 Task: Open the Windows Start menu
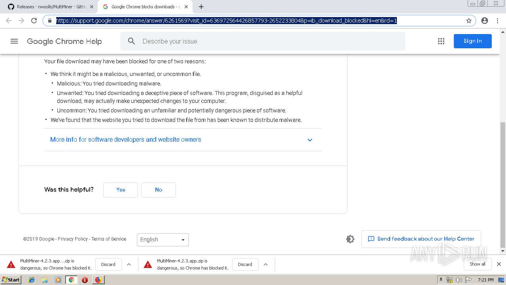pos(11,280)
